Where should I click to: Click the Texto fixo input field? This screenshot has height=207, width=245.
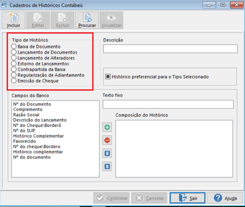click(x=168, y=104)
